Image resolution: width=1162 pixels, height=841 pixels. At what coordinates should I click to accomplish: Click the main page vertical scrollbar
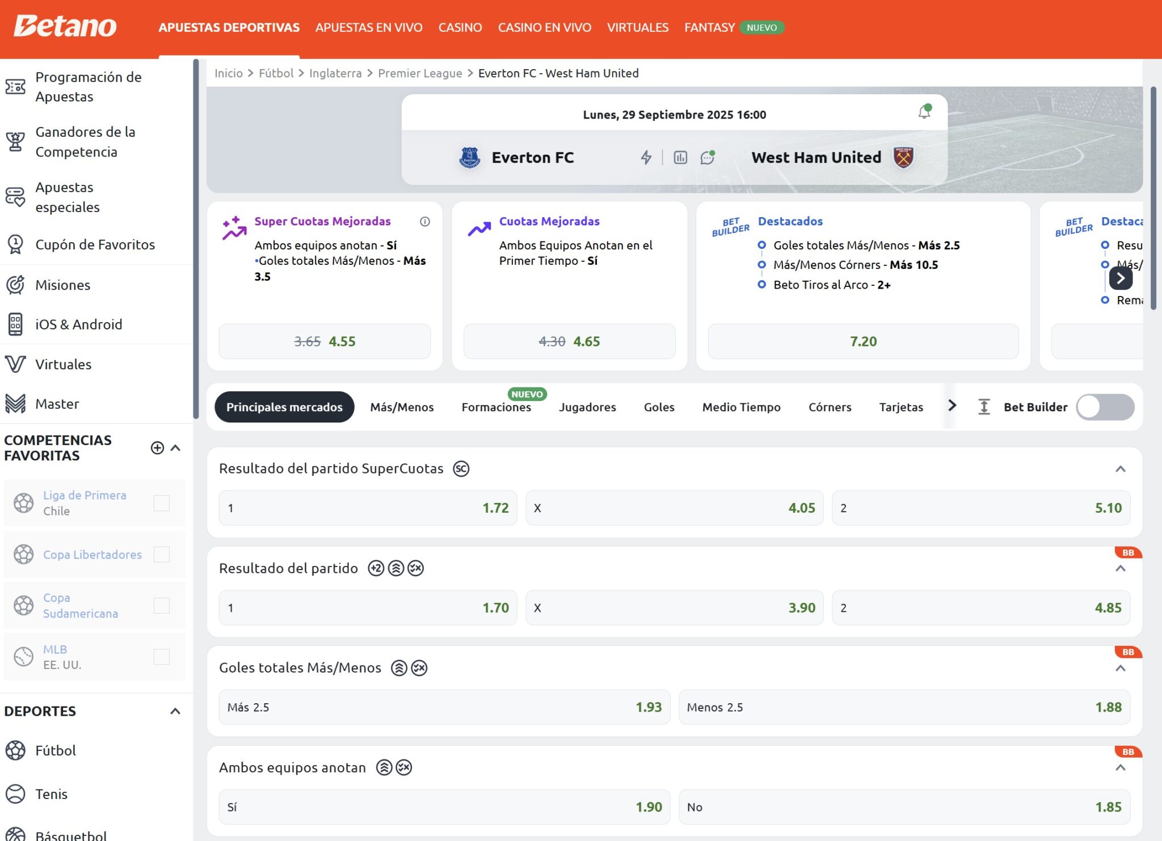[x=1153, y=198]
